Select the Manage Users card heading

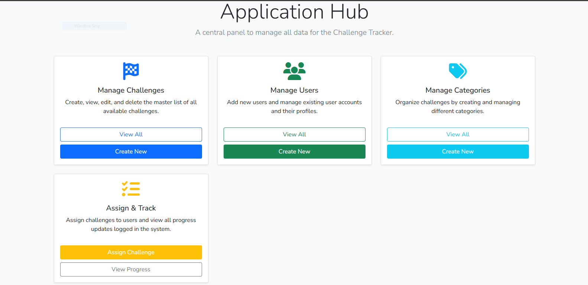coord(294,90)
